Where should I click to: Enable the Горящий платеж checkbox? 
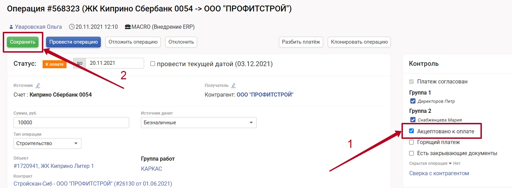tap(412, 142)
